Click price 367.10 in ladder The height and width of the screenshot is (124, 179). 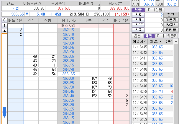pyautogui.click(x=68, y=35)
